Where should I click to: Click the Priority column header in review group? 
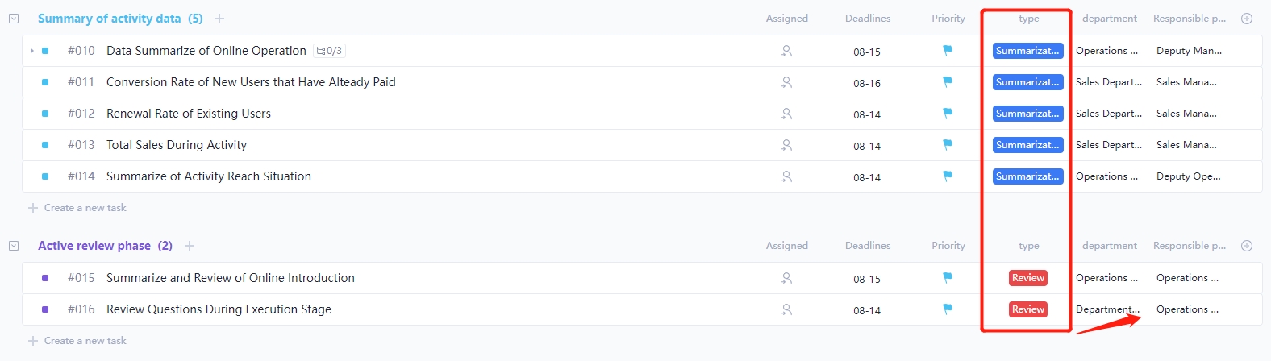point(948,246)
